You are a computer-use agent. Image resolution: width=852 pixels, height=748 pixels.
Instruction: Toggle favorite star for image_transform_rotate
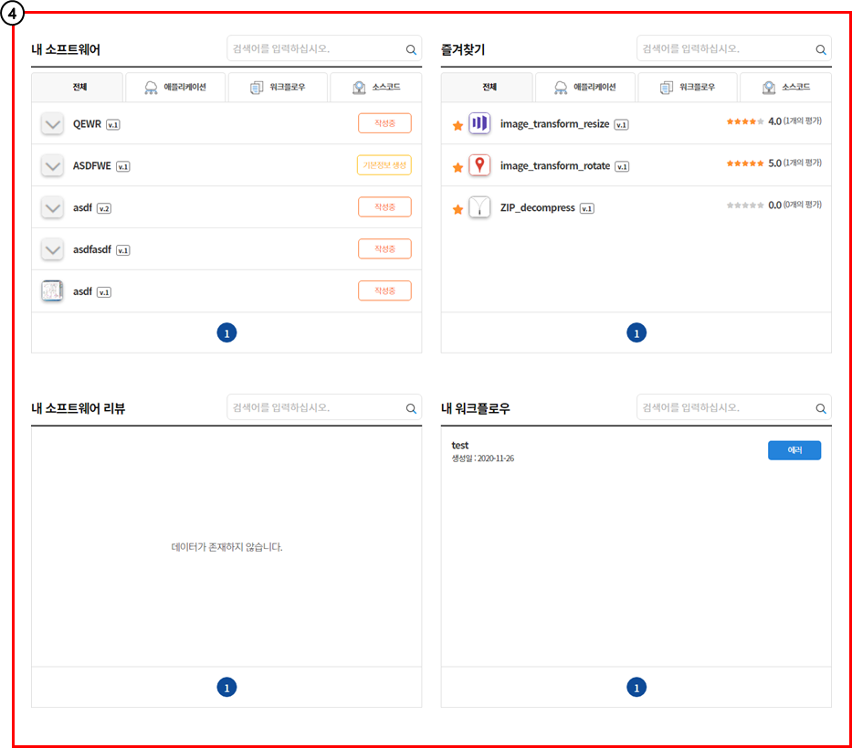tap(458, 167)
